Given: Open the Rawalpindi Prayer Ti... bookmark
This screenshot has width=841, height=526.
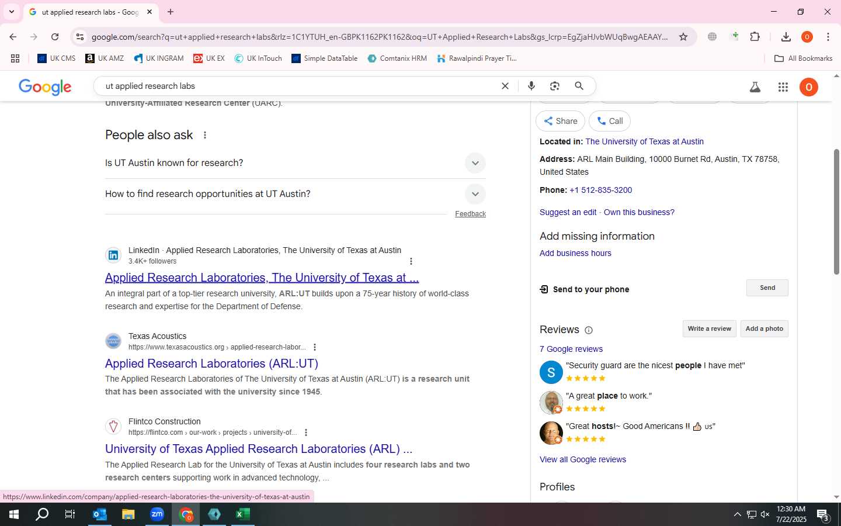Looking at the screenshot, I should coord(477,58).
